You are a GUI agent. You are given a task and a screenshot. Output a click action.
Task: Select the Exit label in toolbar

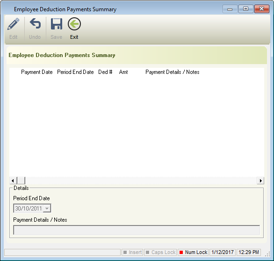pos(74,37)
